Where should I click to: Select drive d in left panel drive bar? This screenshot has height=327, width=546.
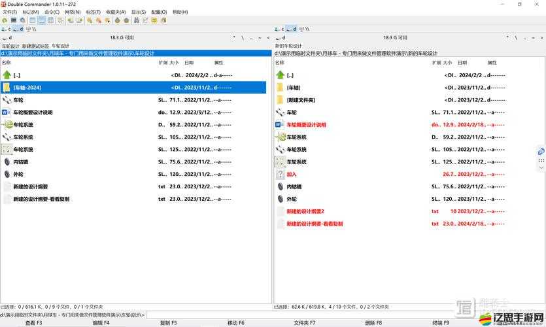[18, 29]
